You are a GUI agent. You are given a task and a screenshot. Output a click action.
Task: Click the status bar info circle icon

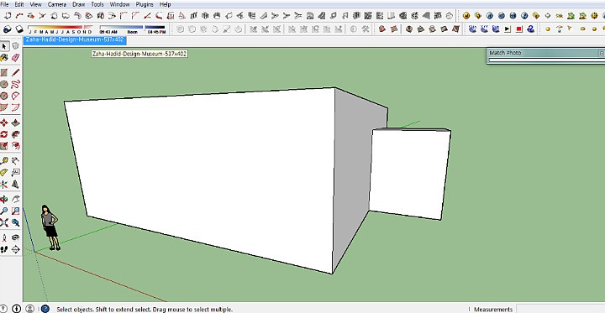coord(16,309)
